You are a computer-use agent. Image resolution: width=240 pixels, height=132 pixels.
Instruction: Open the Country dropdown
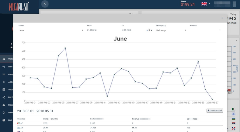point(205,30)
